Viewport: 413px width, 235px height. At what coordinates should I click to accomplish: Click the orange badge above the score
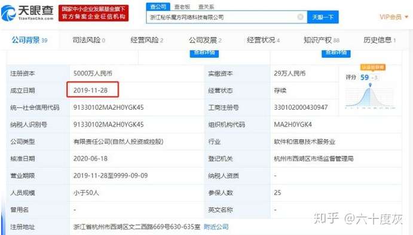click(373, 67)
